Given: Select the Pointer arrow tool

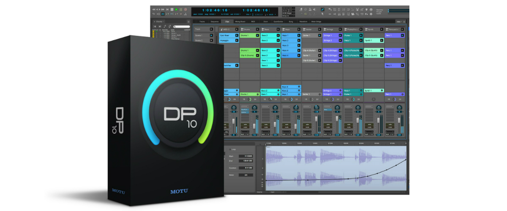Looking at the screenshot, I should pos(322,14).
